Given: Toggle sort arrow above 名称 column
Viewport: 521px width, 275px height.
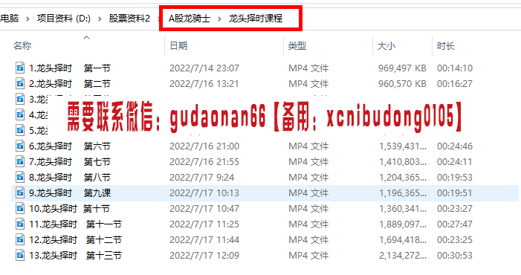Looking at the screenshot, I should [87, 37].
